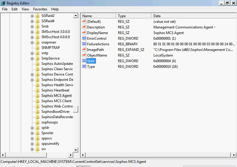Open the Favorites menu
Image resolution: width=237 pixels, height=167 pixels.
pos(40,9)
